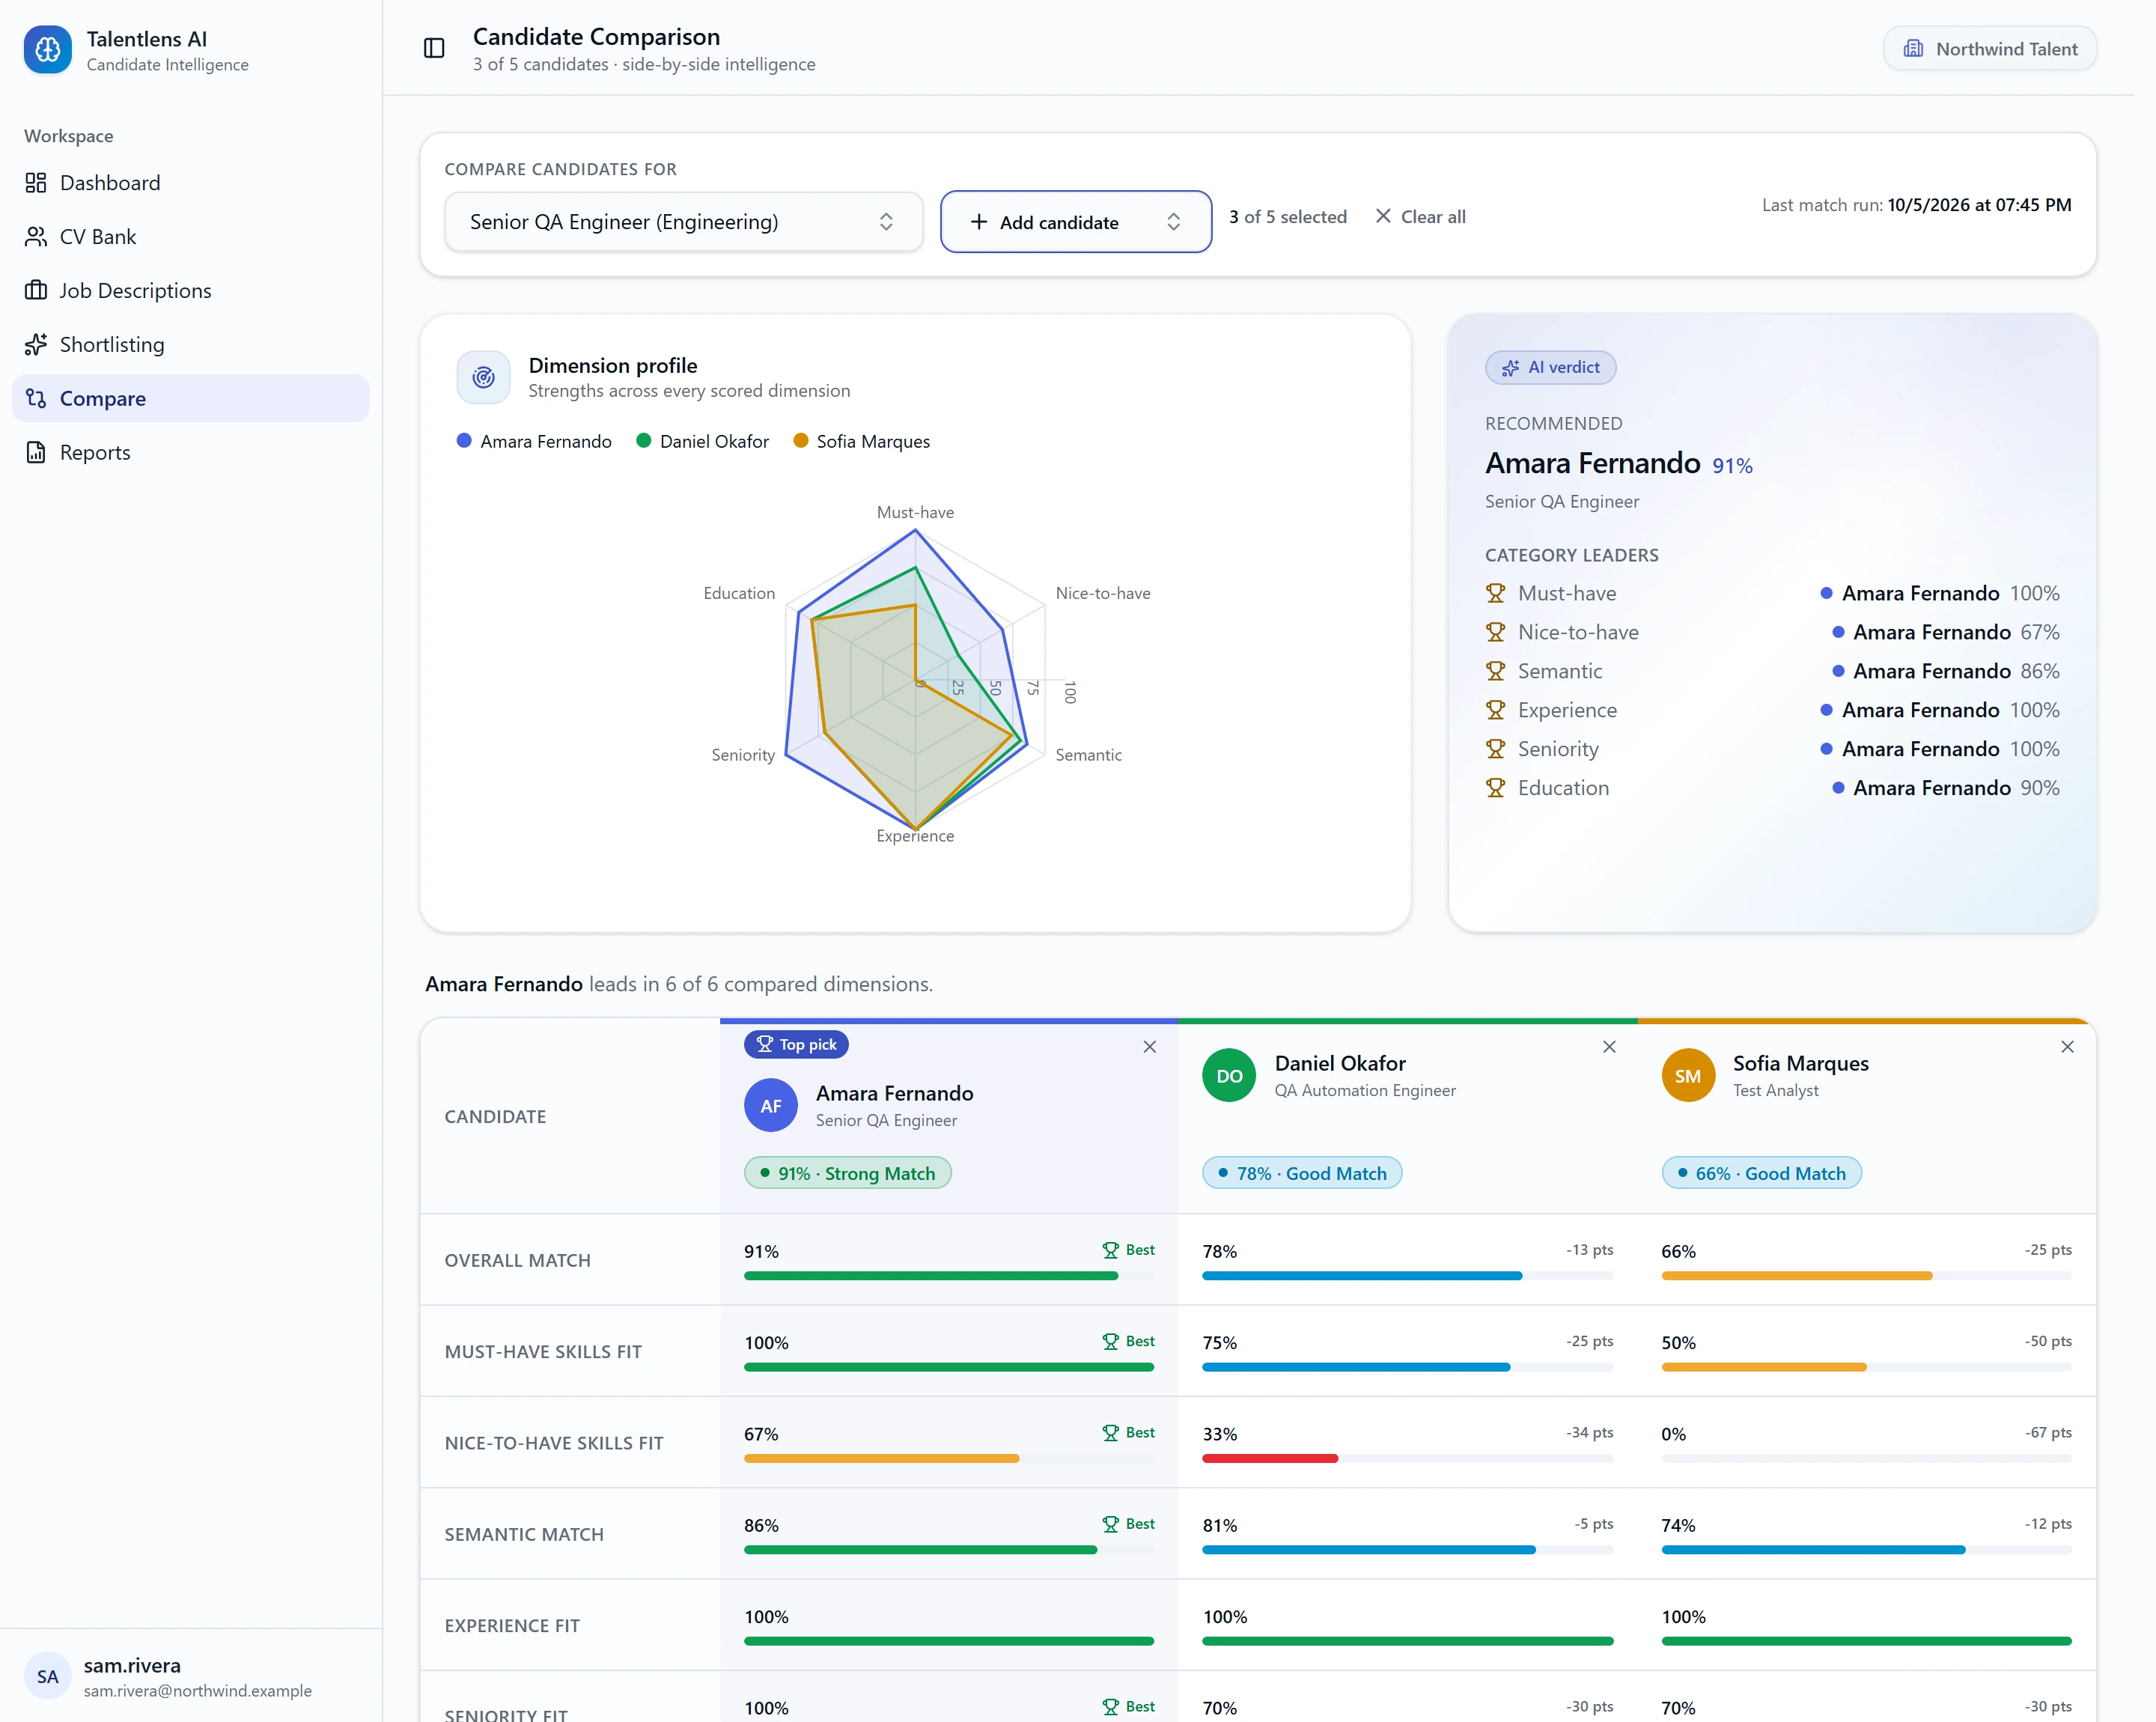Click the Dimension profile radar icon
The height and width of the screenshot is (1722, 2156).
click(x=484, y=377)
